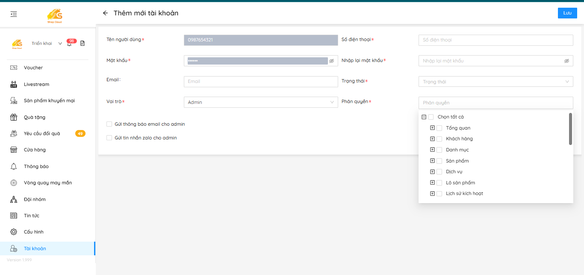Enable Gửi thông báo email cho admin checkbox
The width and height of the screenshot is (584, 275).
pos(109,124)
